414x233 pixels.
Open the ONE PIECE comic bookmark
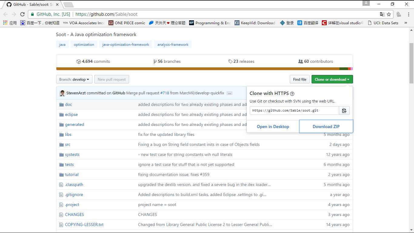tap(127, 23)
